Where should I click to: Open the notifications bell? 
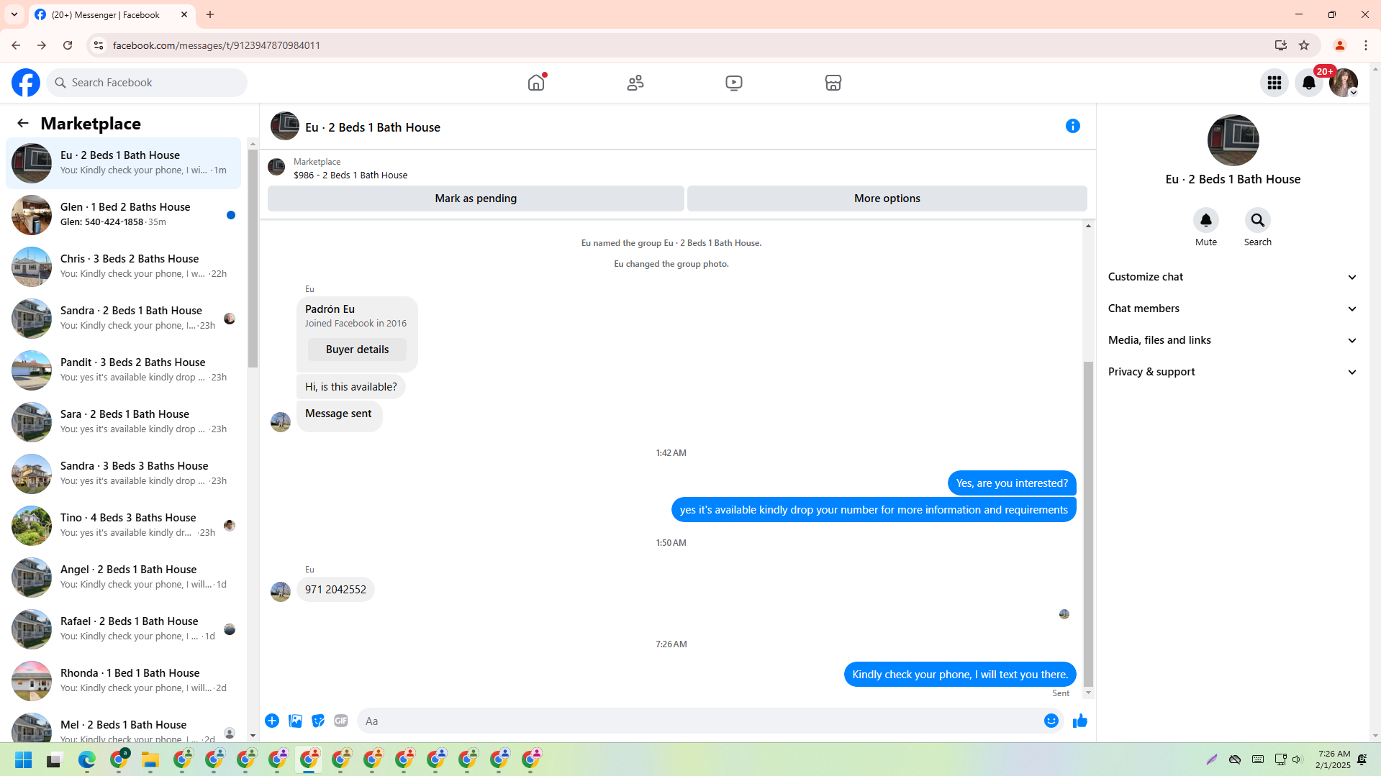tap(1308, 83)
